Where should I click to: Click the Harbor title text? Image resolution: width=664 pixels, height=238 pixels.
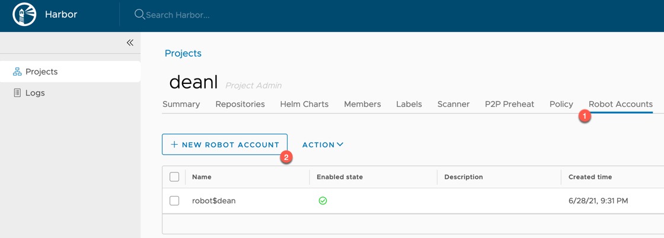pos(61,15)
